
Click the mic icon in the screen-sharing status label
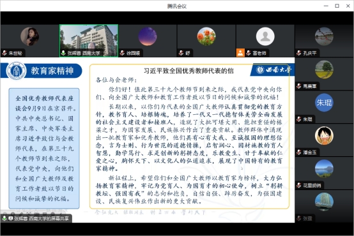[x=4, y=218]
